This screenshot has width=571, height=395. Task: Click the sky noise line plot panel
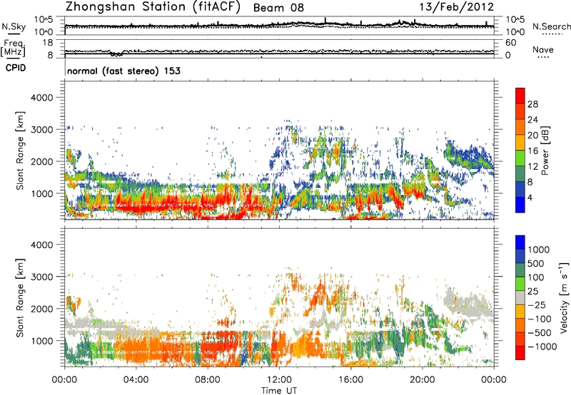point(280,26)
